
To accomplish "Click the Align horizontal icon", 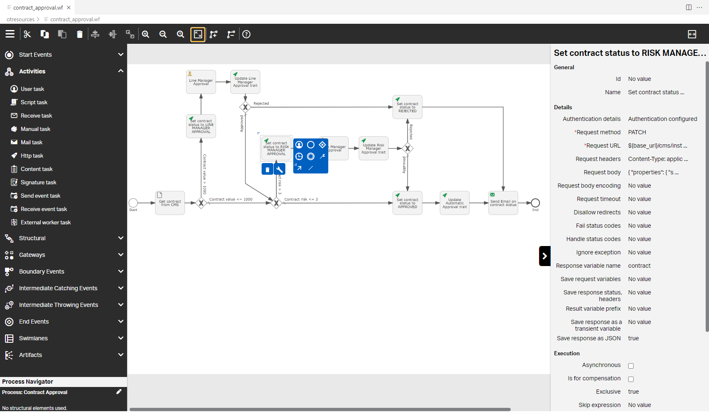I will coord(112,34).
